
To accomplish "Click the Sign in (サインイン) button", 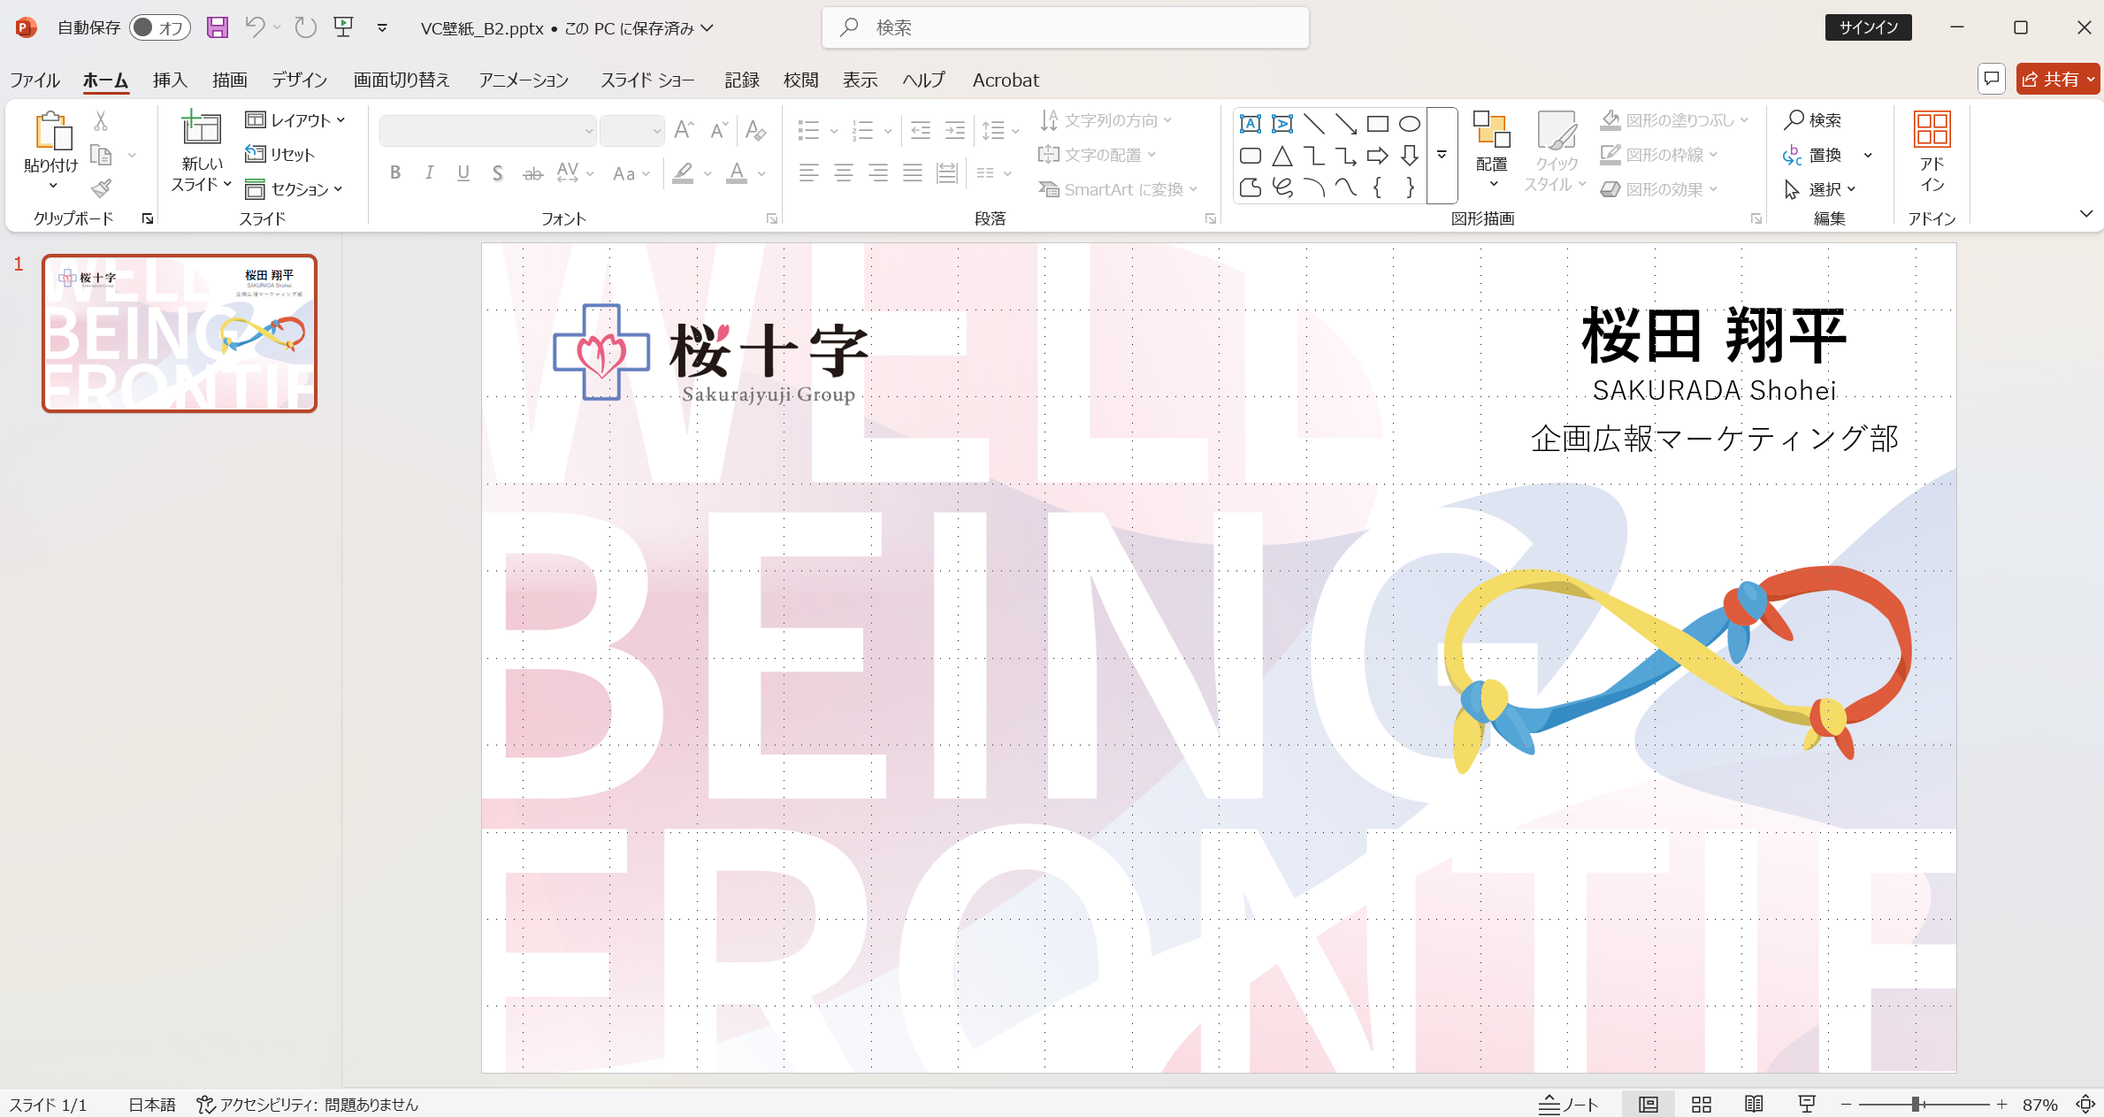I will point(1868,27).
